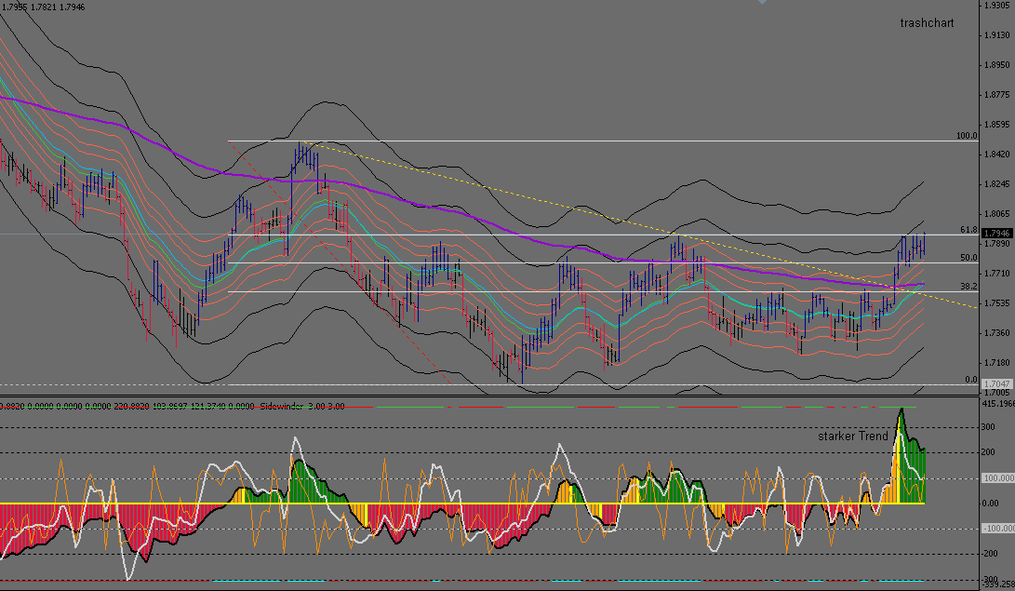Click the 1.8420 price scale value
Screen dimensions: 1015x591
tap(996, 154)
